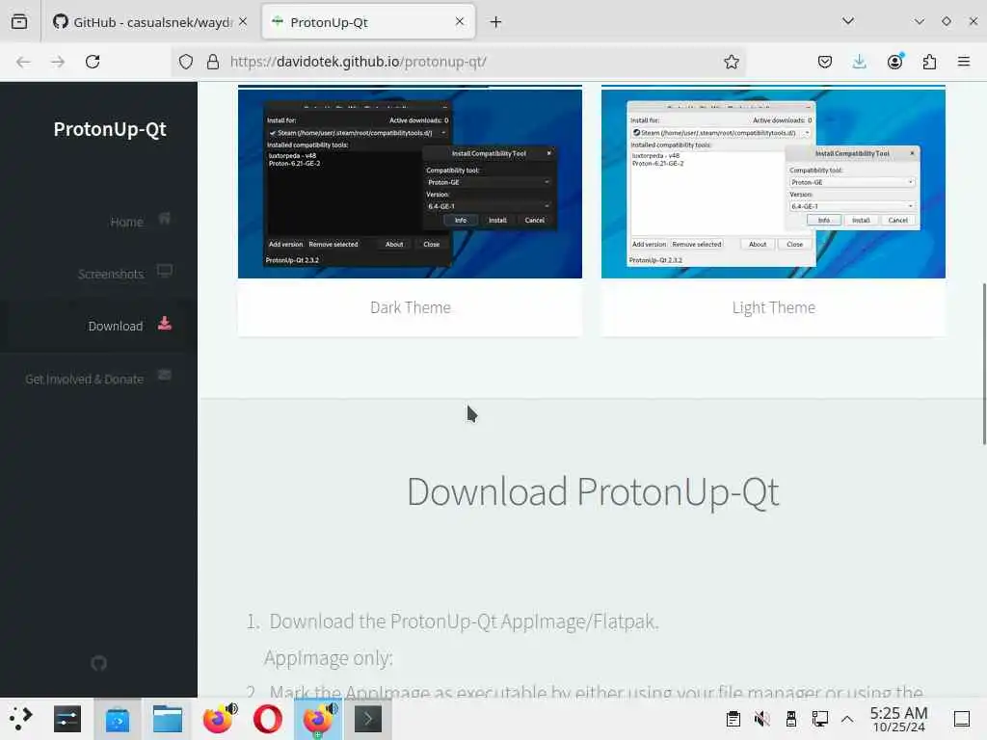
Task: Open the Pocket save icon
Action: click(825, 62)
